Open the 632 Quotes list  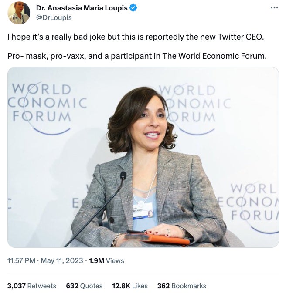click(x=84, y=286)
